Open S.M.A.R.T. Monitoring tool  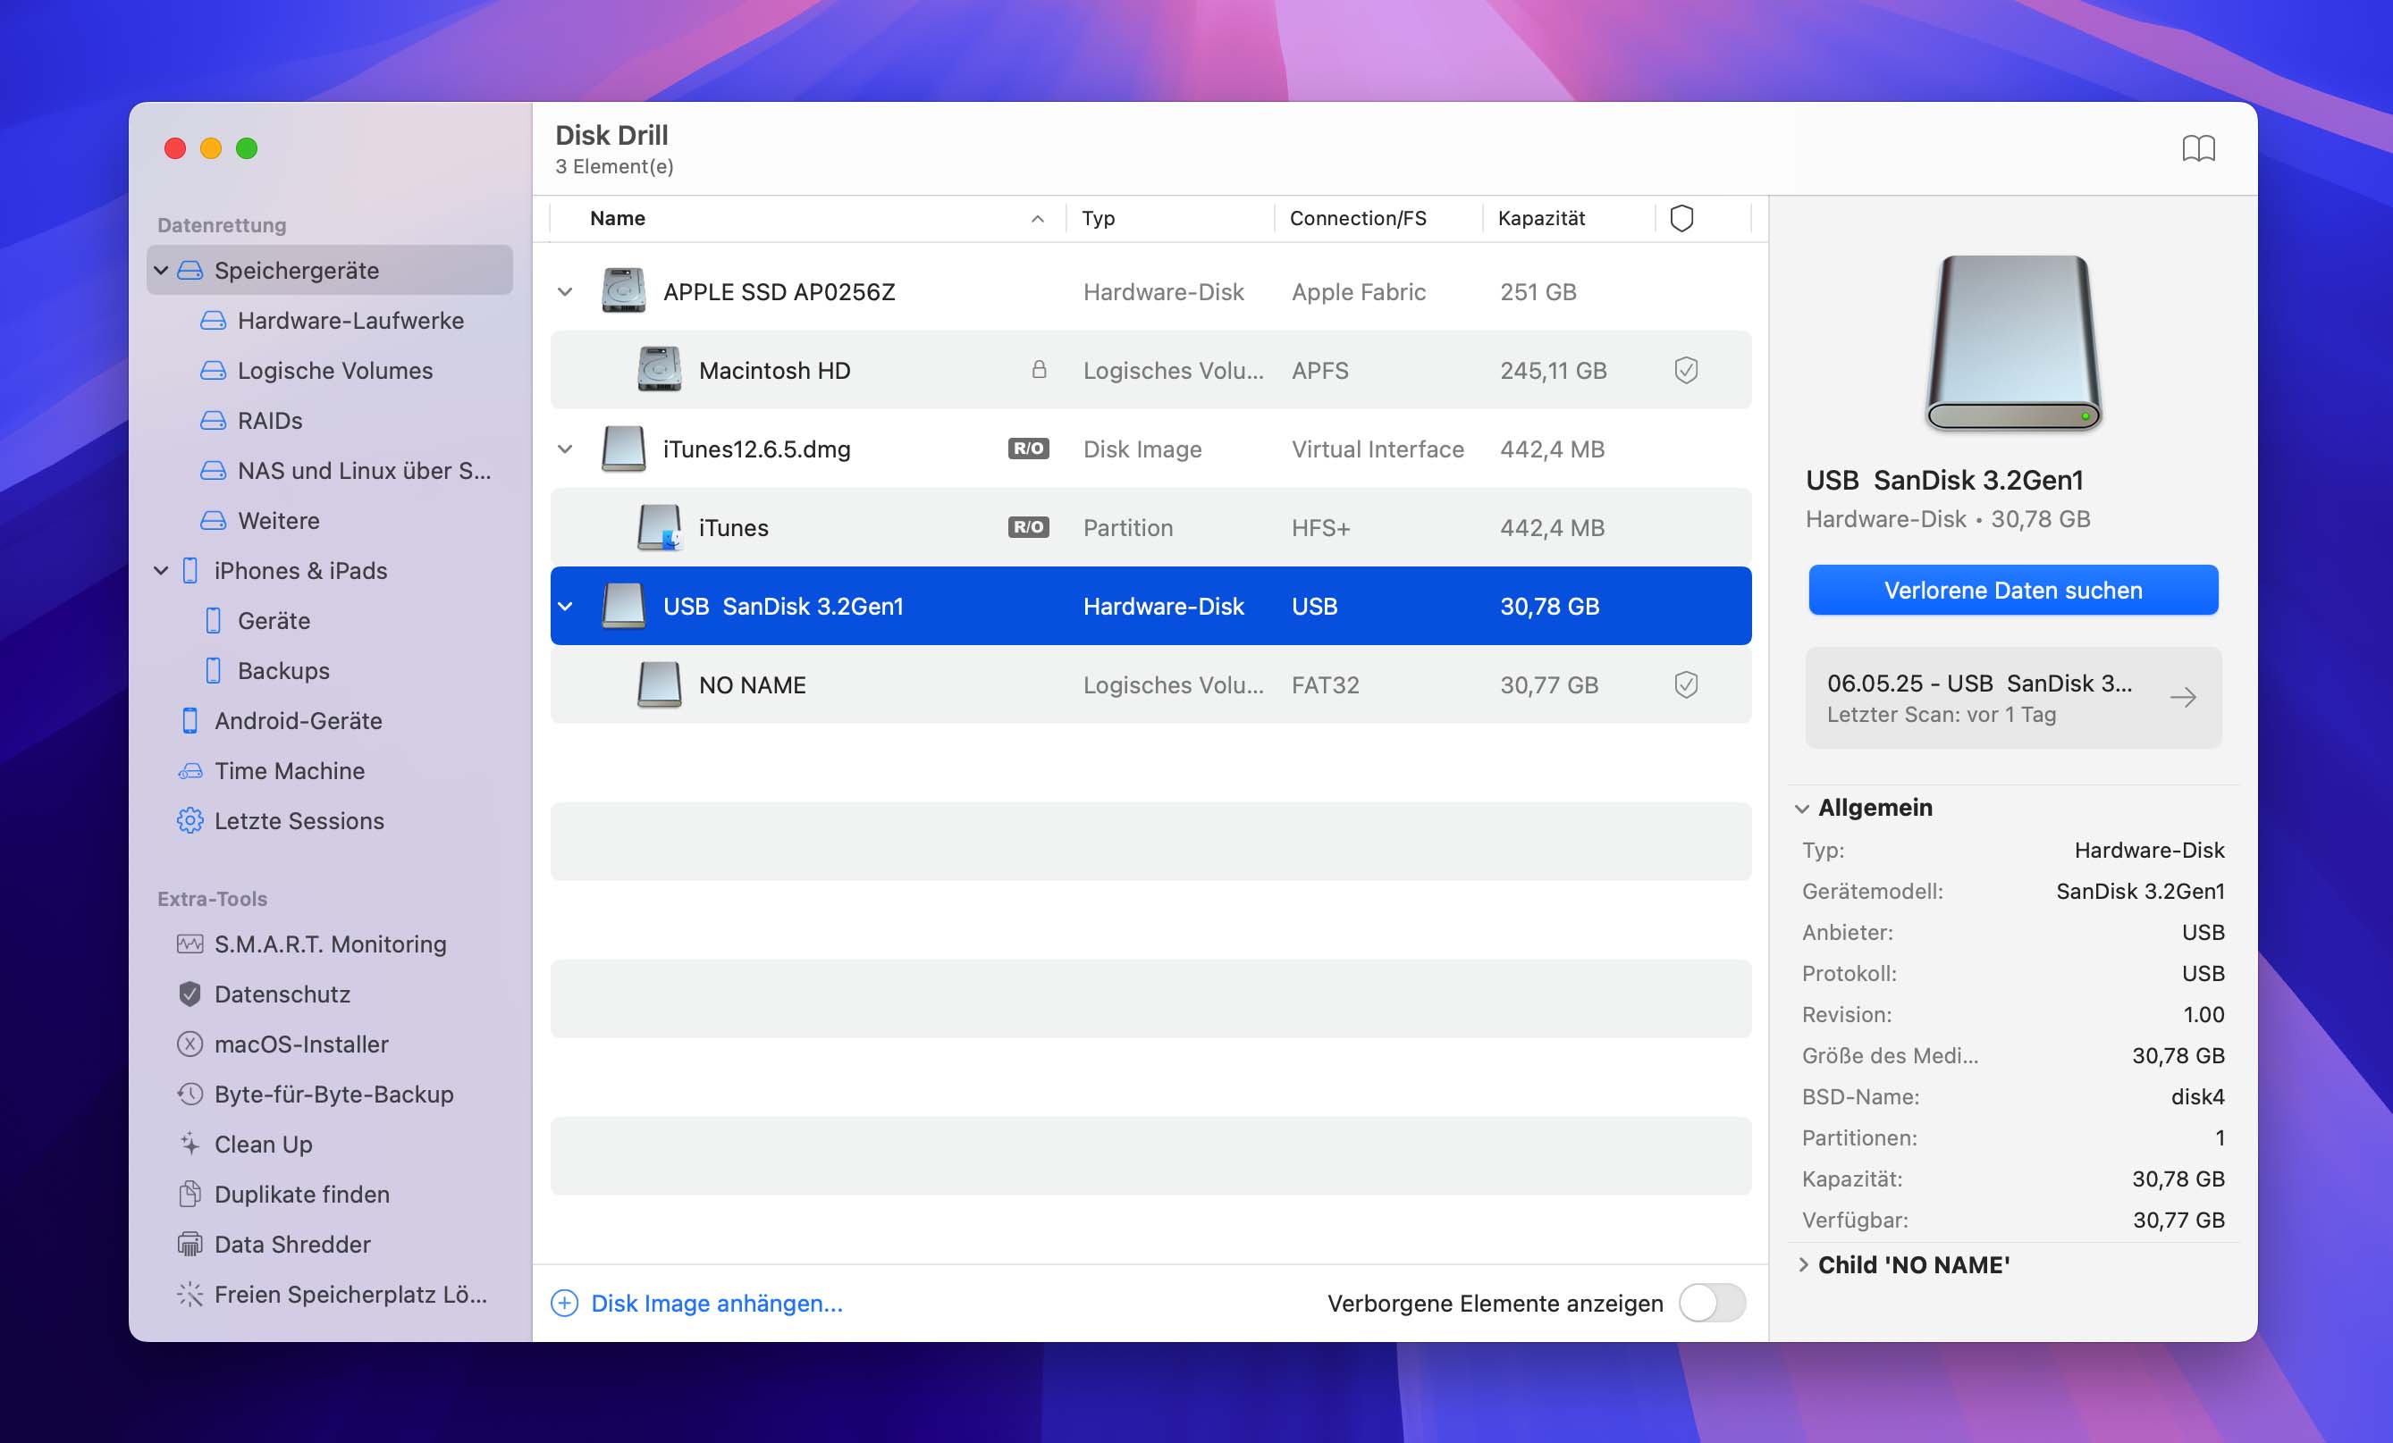coord(329,944)
